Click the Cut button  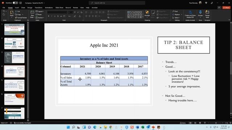coord(17,11)
